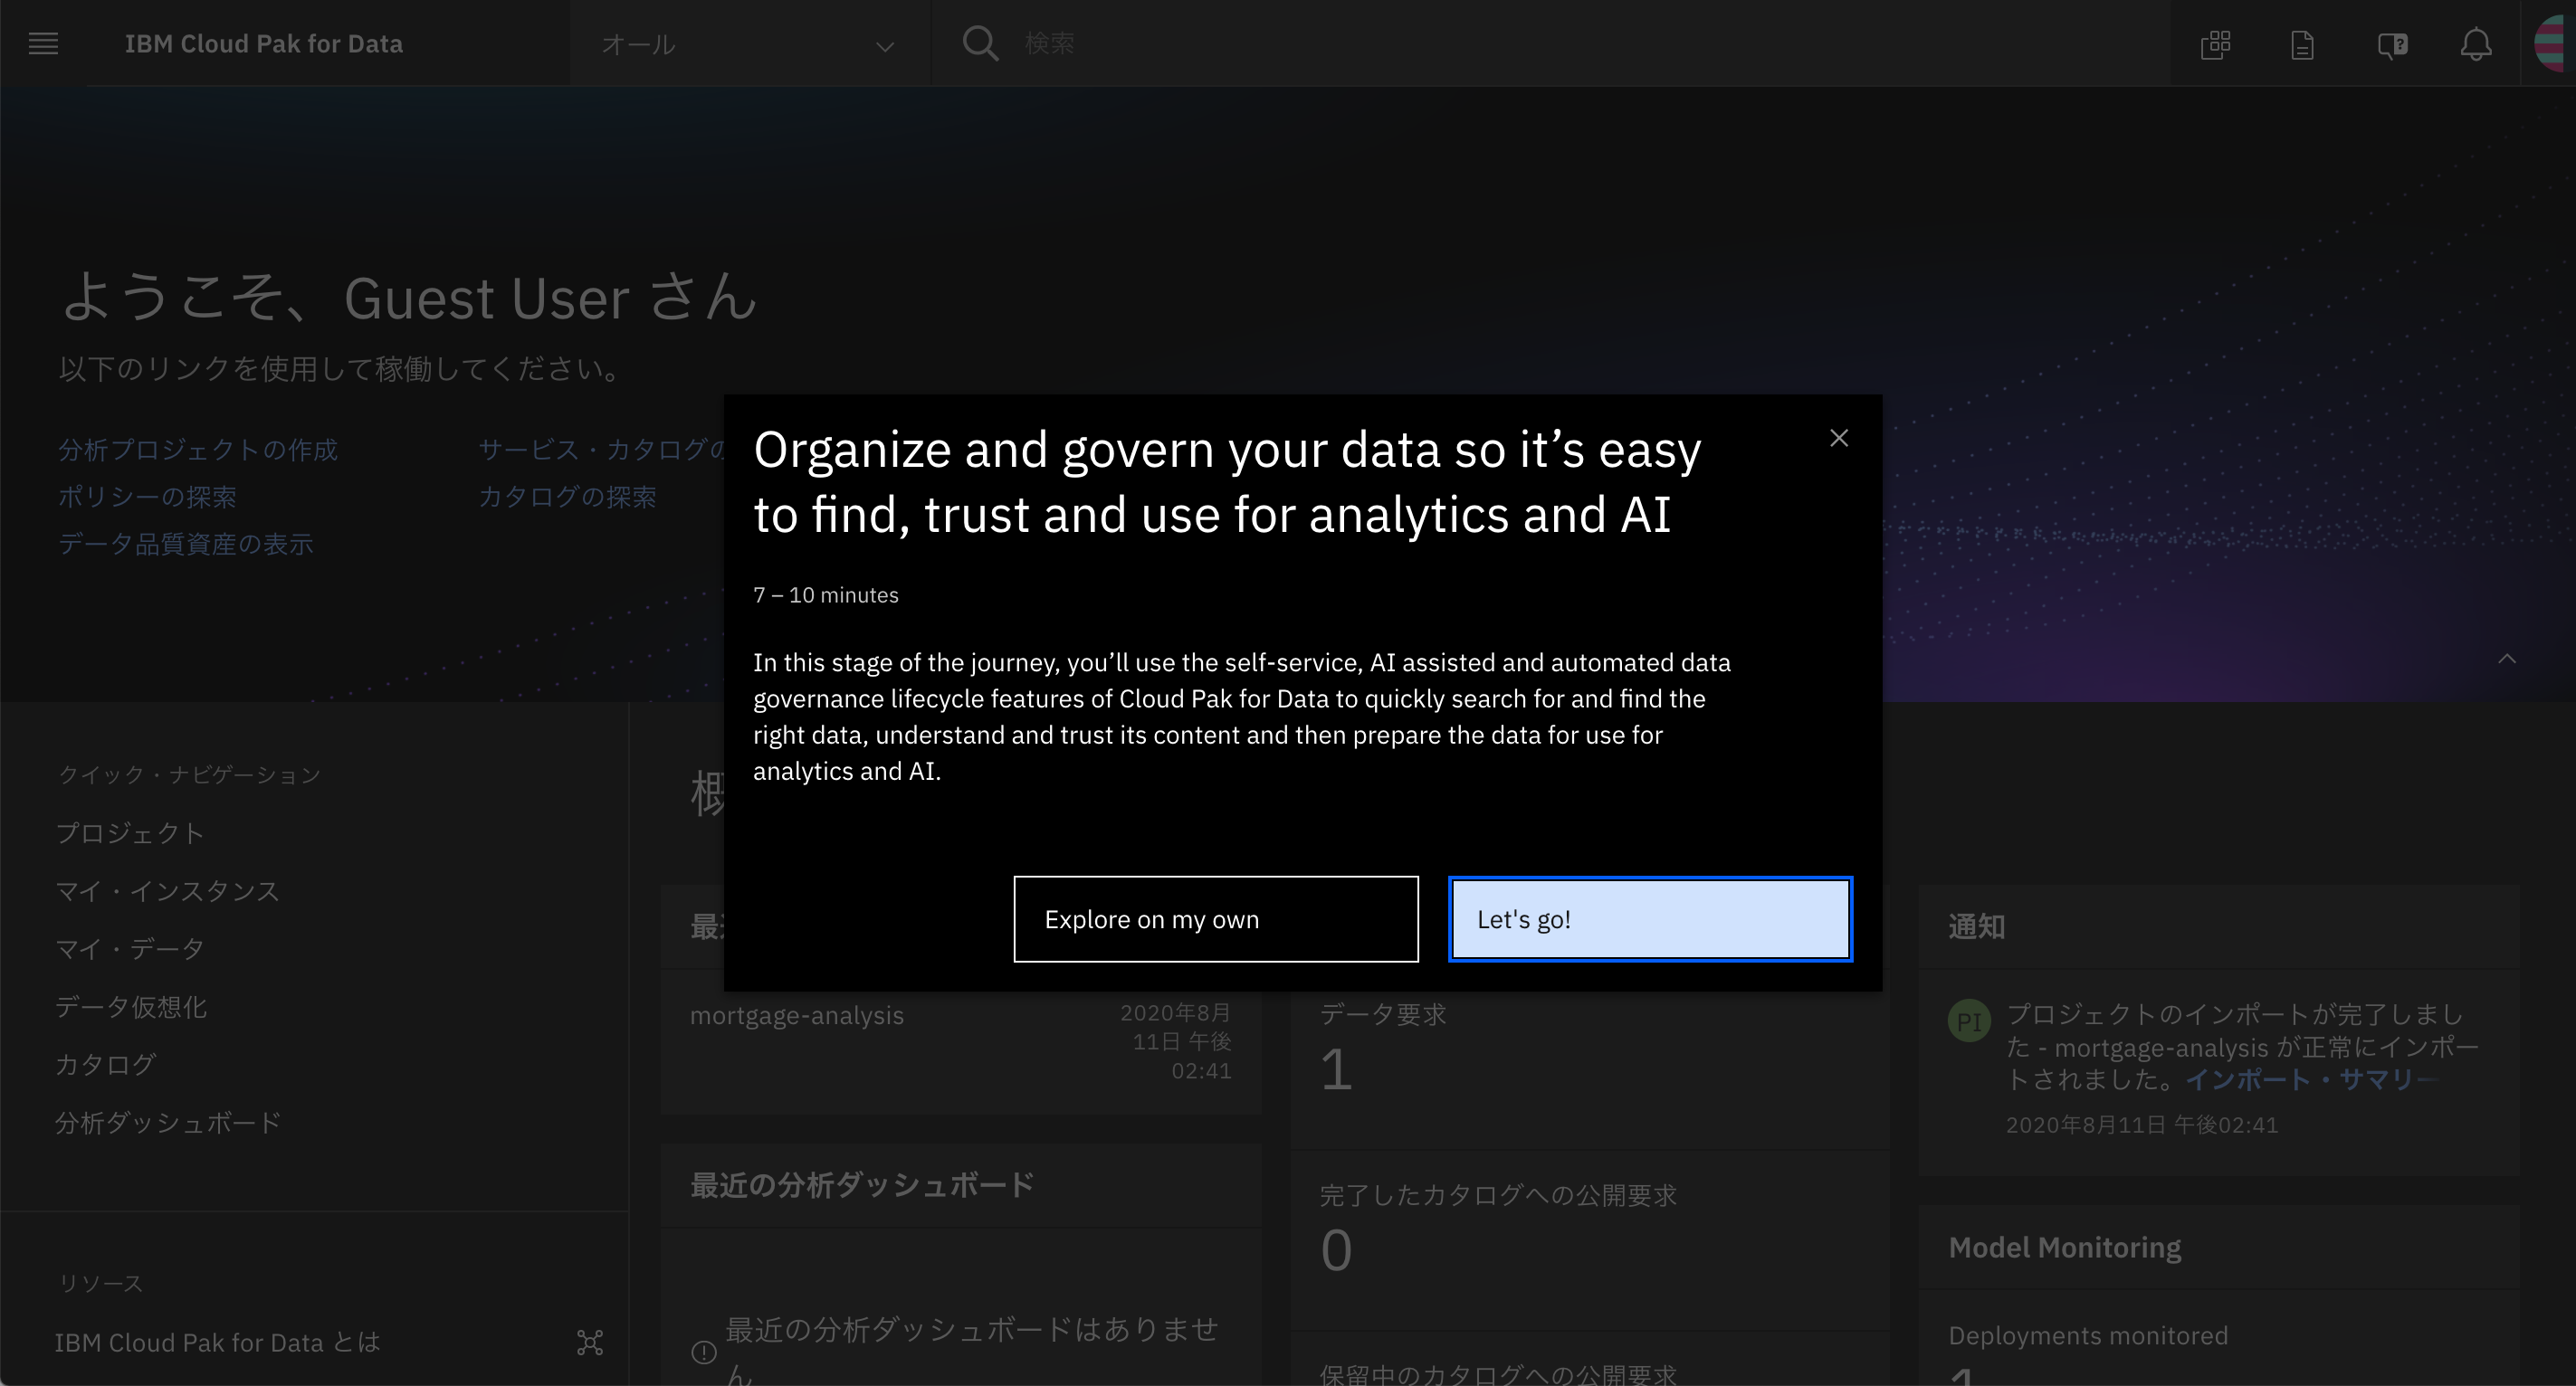
Task: Open the hamburger navigation menu
Action: coord(43,43)
